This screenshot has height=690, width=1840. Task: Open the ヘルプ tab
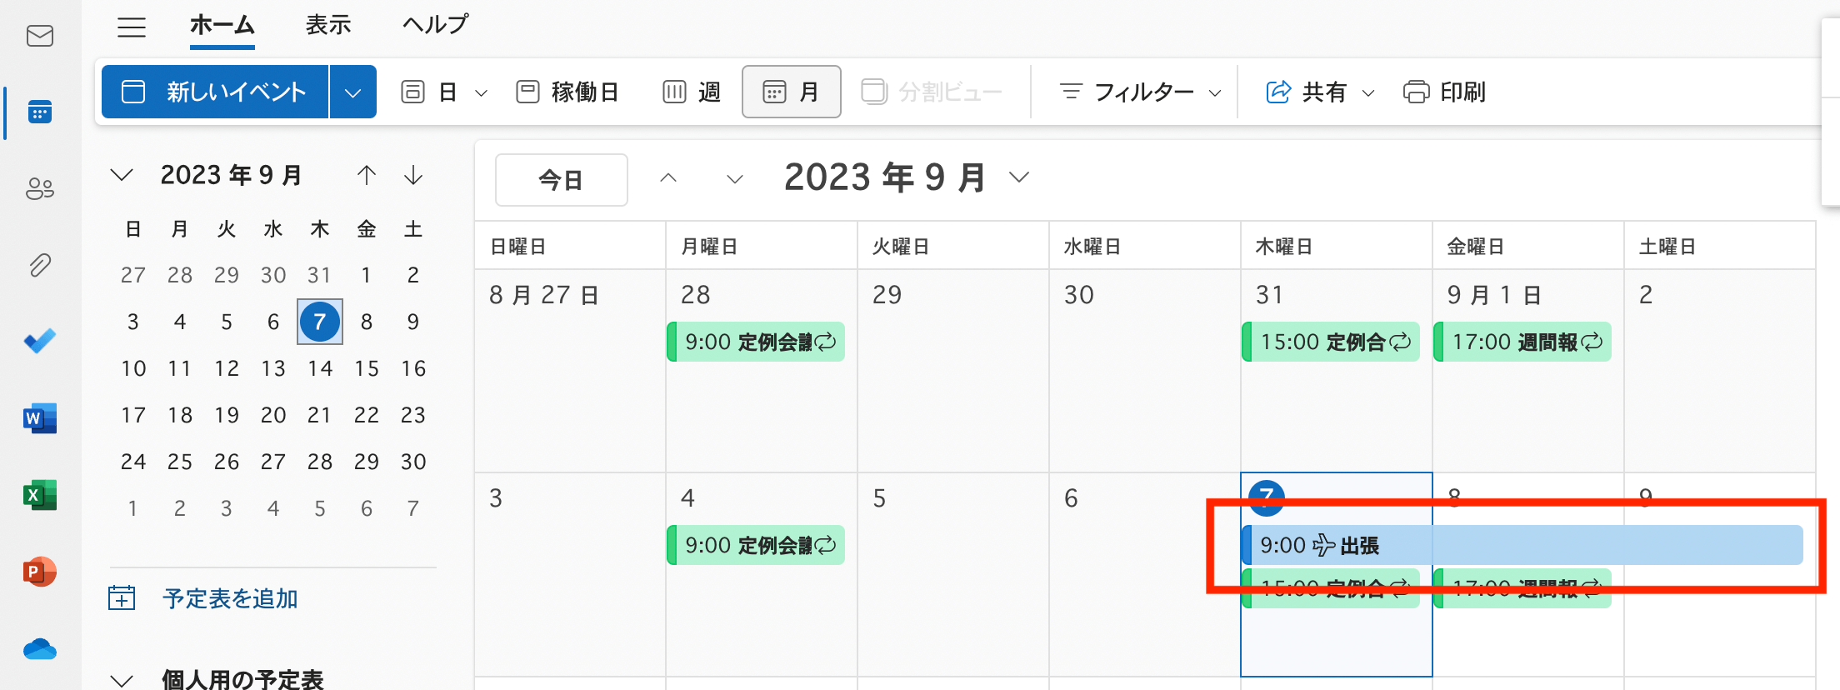[435, 25]
